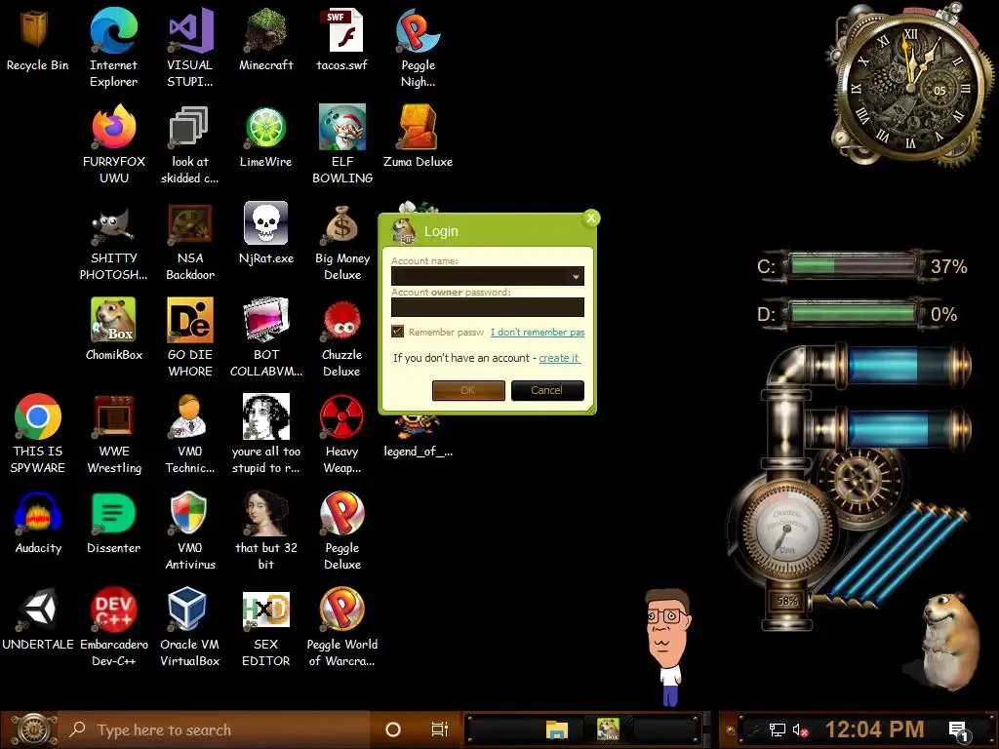The height and width of the screenshot is (749, 999).
Task: Open the VISUAL STUPI... Visual Studio icon
Action: coord(190,29)
